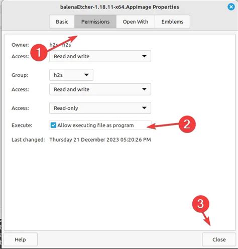Image resolution: width=238 pixels, height=249 pixels.
Task: Open the Emblems tab
Action: tap(172, 22)
